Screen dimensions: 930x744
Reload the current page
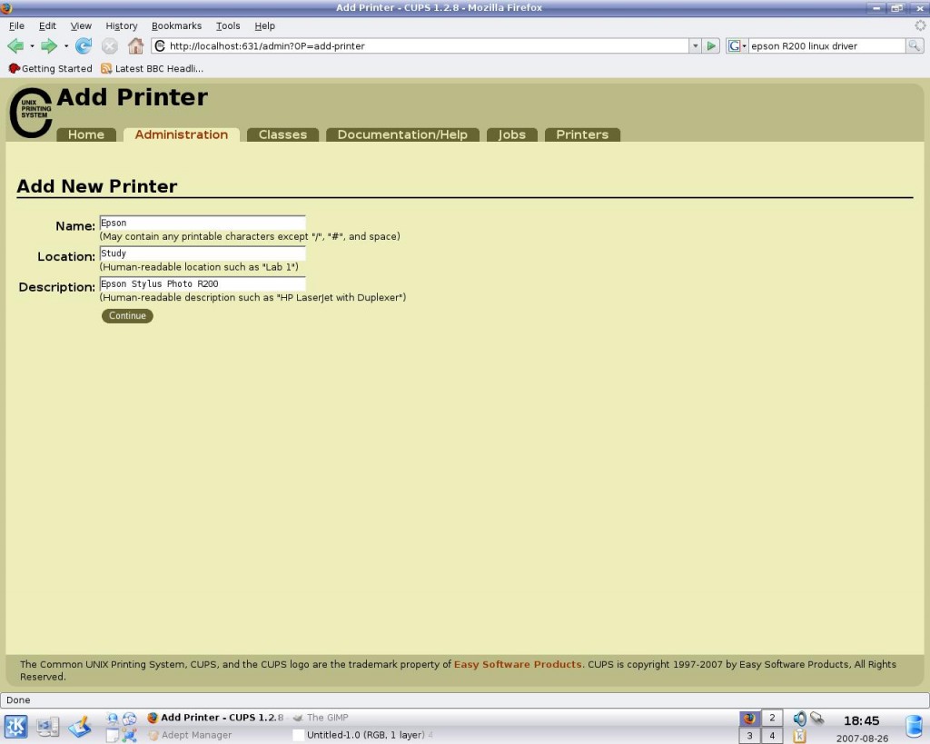[x=84, y=45]
